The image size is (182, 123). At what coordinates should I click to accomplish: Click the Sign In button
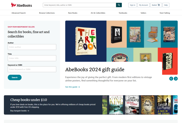click(x=132, y=5)
